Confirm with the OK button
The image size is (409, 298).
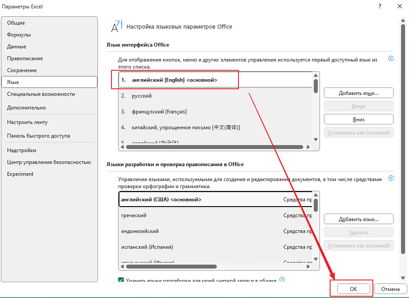(x=353, y=289)
